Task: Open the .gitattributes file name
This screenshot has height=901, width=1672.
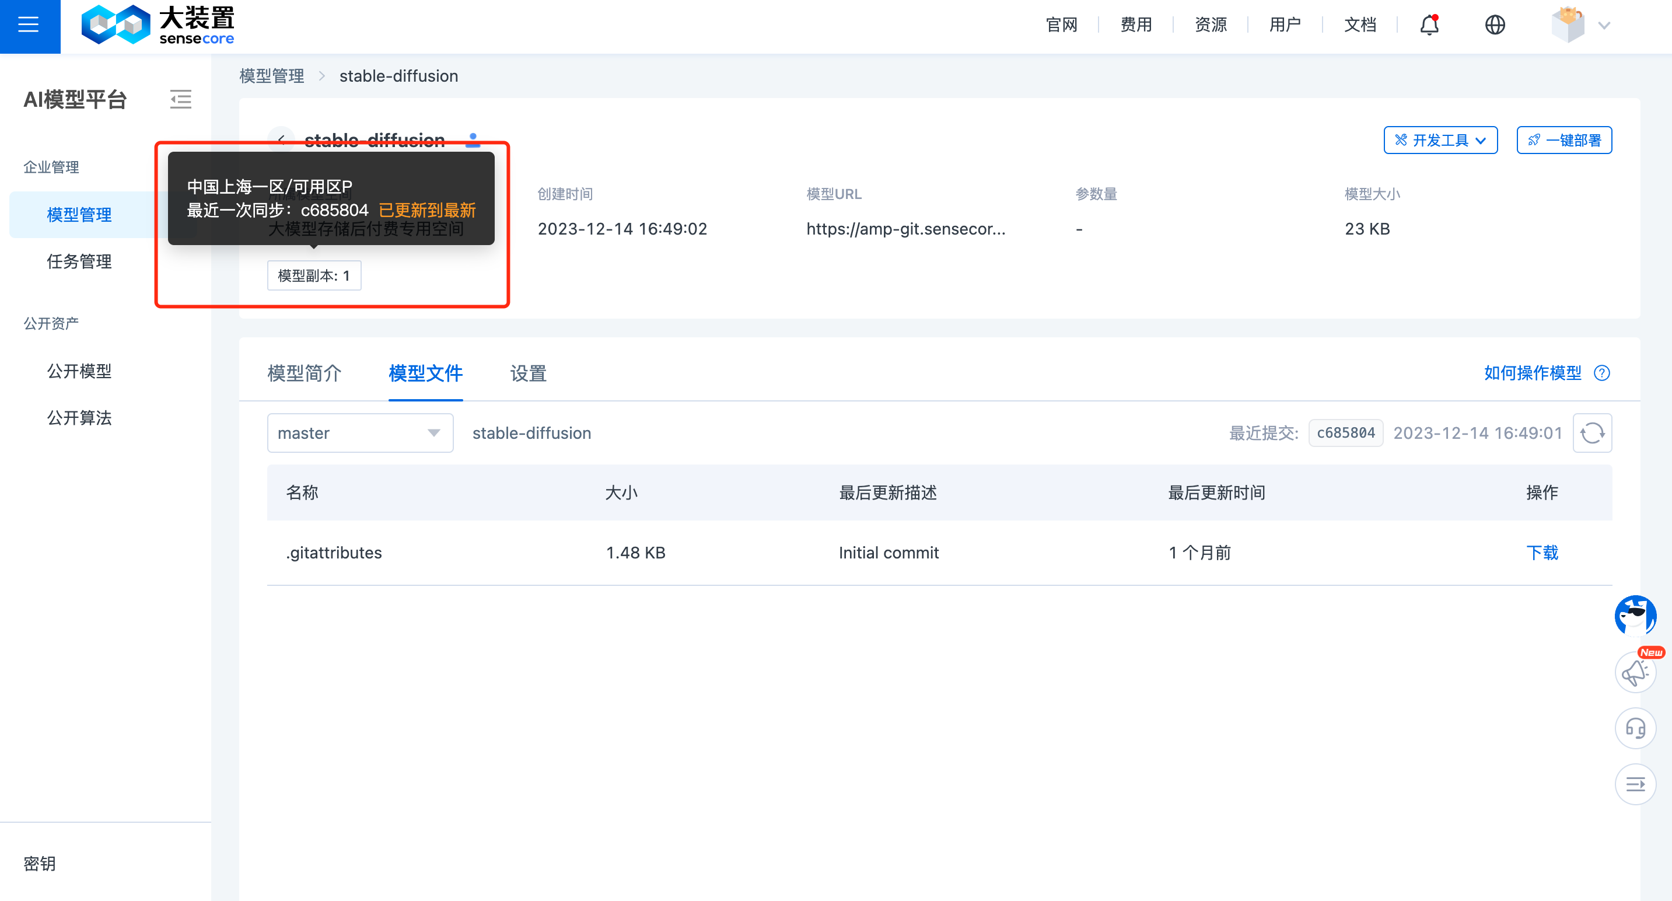Action: tap(334, 553)
